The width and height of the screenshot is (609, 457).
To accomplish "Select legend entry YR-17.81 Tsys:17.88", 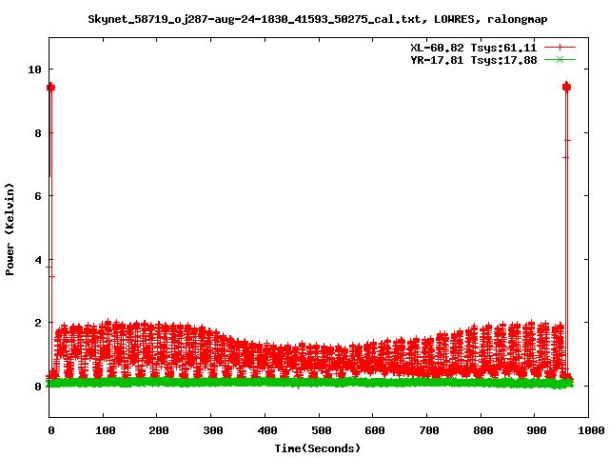I will pyautogui.click(x=474, y=60).
